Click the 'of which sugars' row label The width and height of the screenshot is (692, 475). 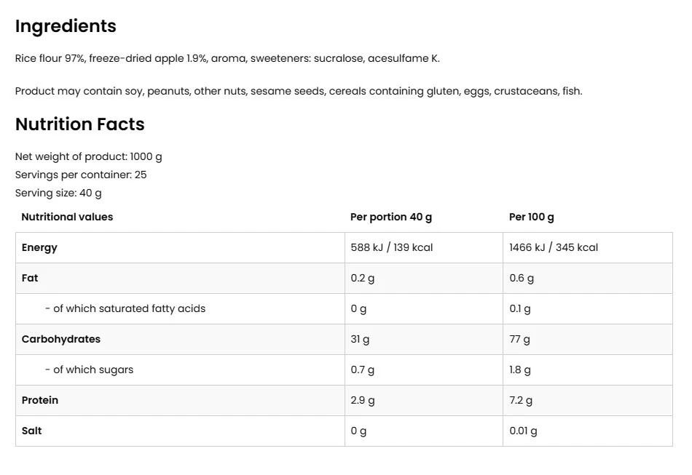[90, 370]
